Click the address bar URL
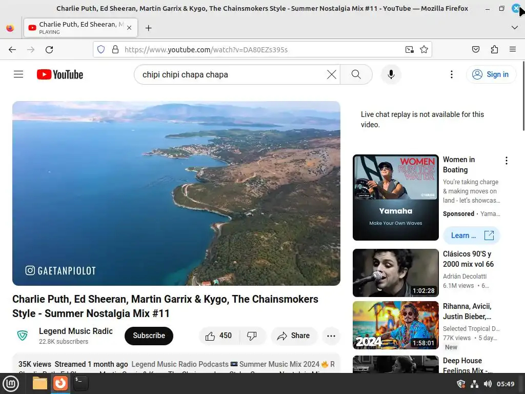 pos(206,50)
